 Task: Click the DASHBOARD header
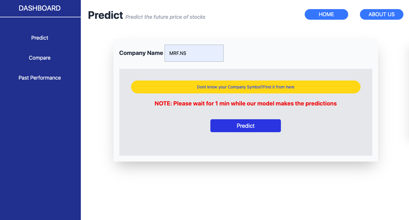coord(40,8)
